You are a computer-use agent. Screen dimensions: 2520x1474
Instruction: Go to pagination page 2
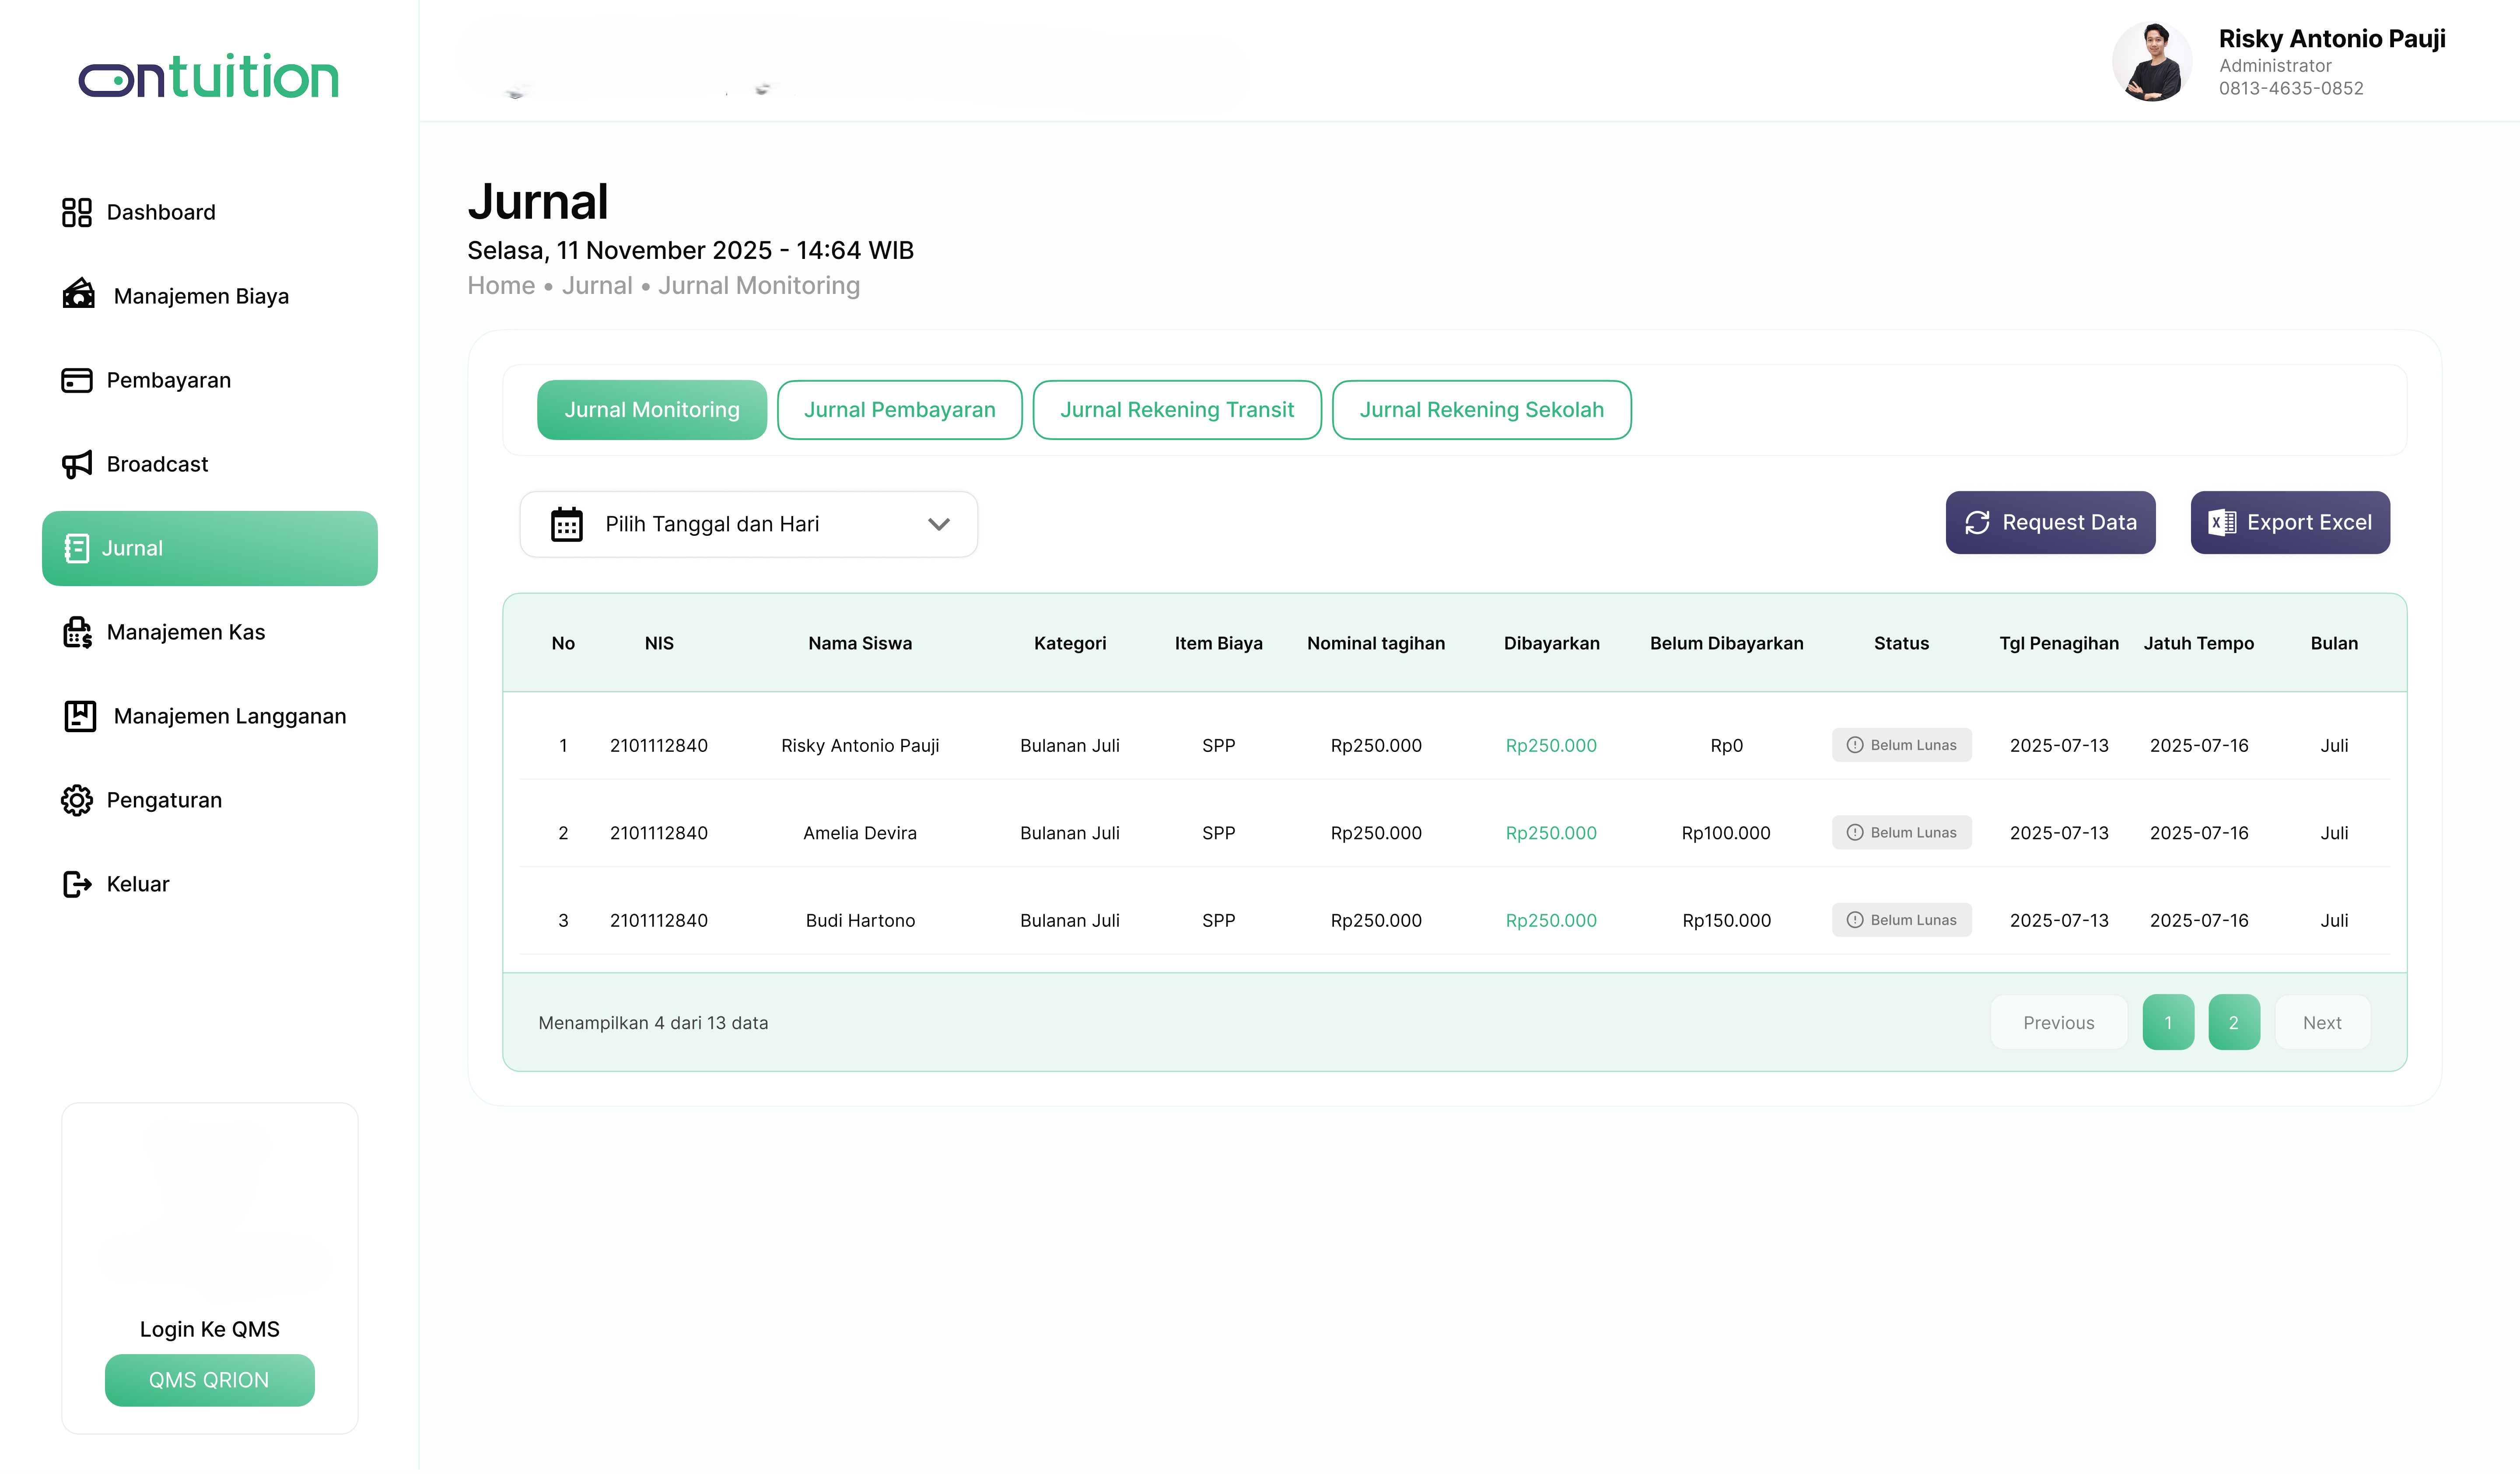[2233, 1022]
